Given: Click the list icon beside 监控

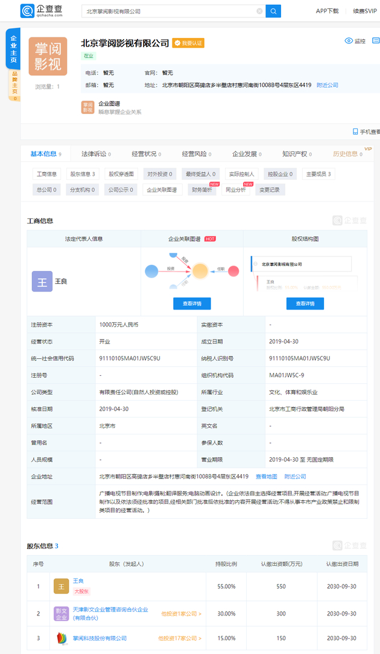Looking at the screenshot, I should point(376,41).
